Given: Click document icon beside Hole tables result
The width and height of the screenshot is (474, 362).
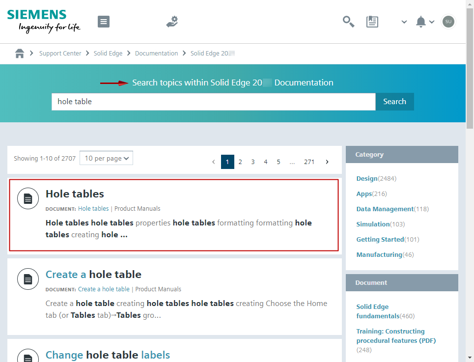Looking at the screenshot, I should (28, 198).
